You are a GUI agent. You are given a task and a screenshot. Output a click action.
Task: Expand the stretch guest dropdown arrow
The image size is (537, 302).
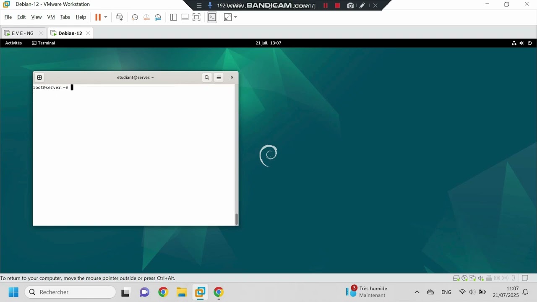(x=235, y=17)
